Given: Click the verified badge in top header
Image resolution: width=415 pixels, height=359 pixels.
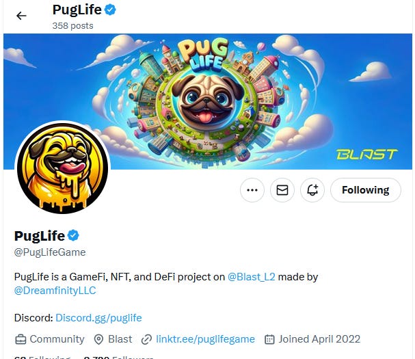Looking at the screenshot, I should tap(110, 10).
